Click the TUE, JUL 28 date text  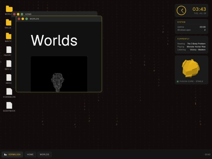click(x=200, y=13)
